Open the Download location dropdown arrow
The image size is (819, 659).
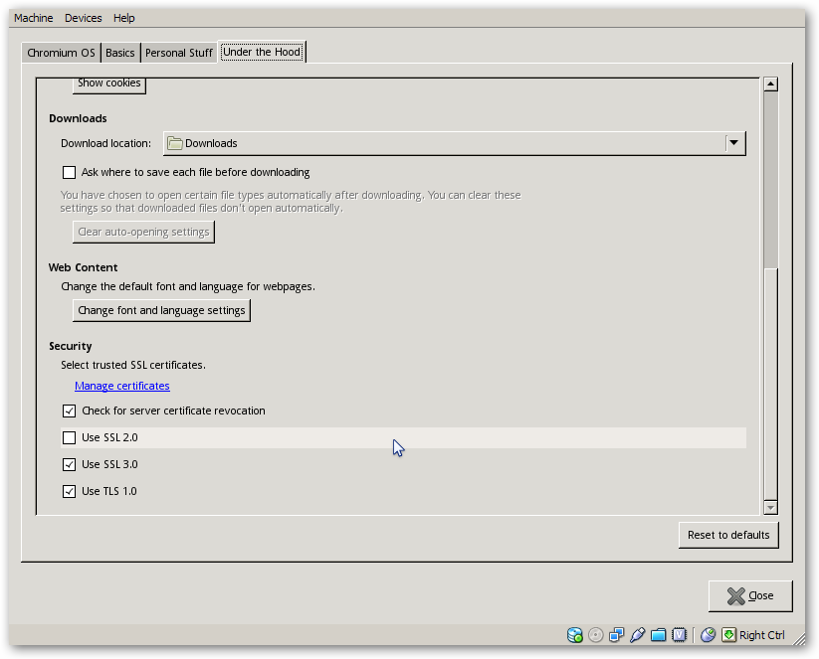(x=733, y=143)
